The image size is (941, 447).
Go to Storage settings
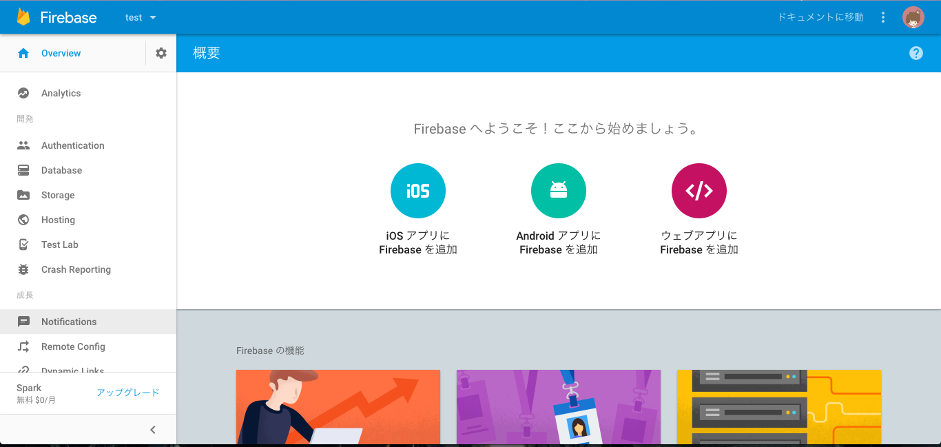[58, 195]
